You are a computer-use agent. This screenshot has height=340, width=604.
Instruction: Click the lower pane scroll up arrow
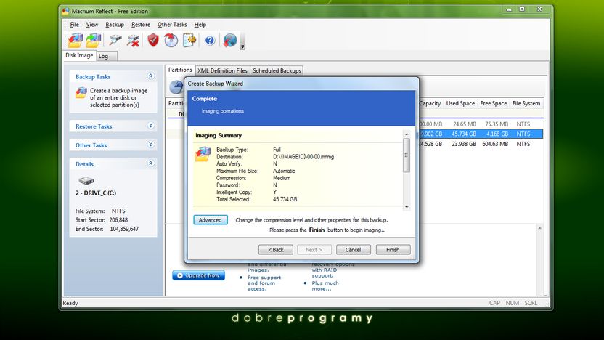[539, 228]
